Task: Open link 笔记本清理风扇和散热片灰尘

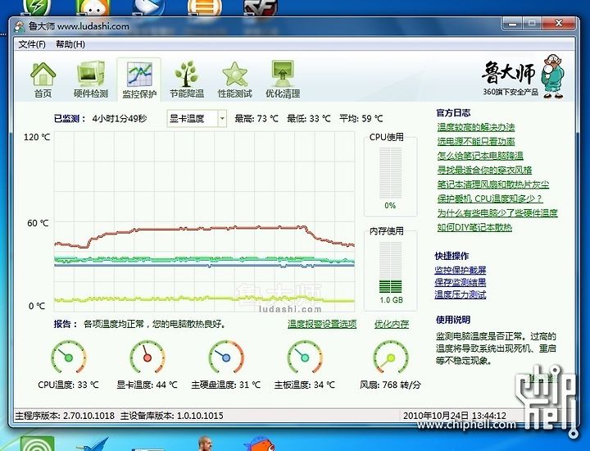Action: [493, 184]
